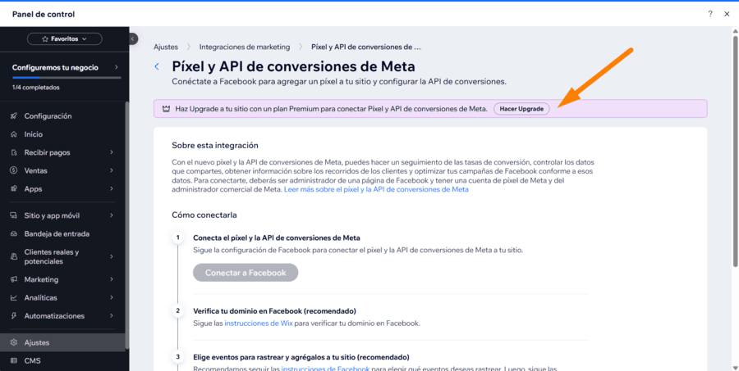The height and width of the screenshot is (371, 739).
Task: Click the Recibir pagos icon
Action: pos(14,152)
